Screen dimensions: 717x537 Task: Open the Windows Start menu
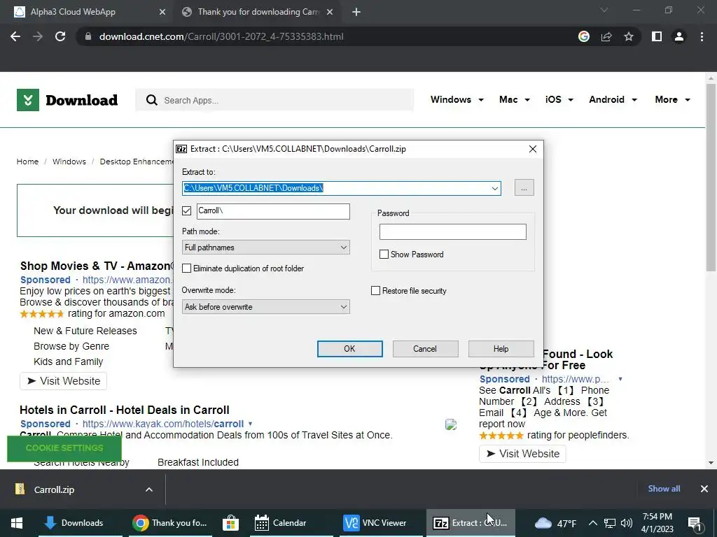[x=17, y=523]
